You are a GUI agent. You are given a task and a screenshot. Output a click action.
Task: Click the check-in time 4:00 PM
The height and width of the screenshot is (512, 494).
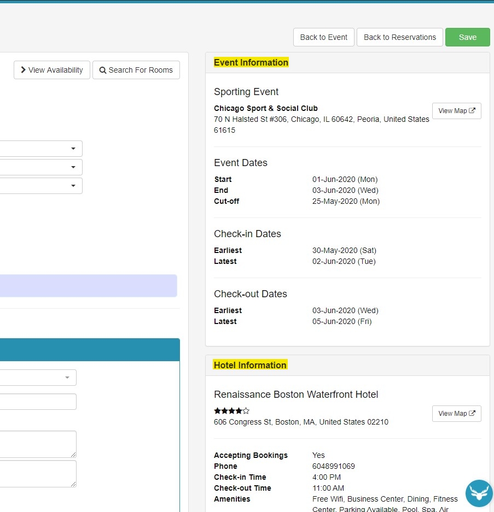[x=326, y=477]
